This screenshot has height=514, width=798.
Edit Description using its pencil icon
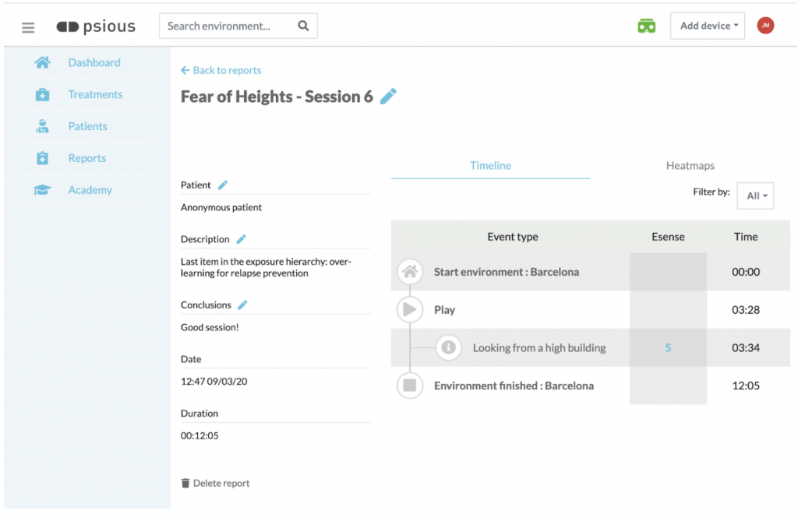tap(241, 239)
